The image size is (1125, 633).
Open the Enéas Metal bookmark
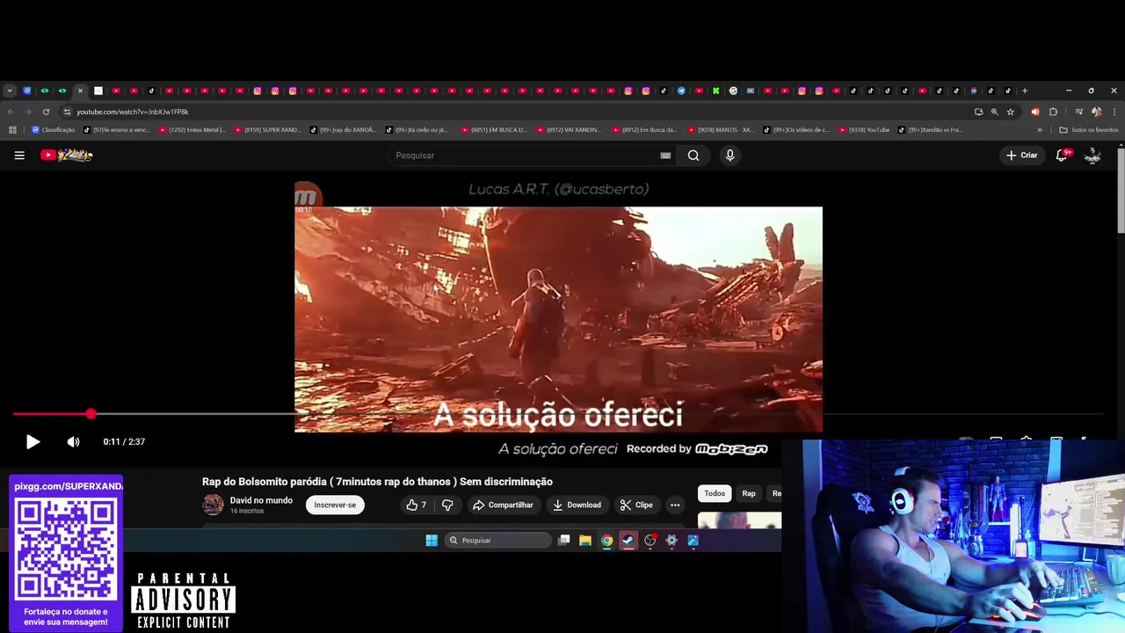(192, 130)
